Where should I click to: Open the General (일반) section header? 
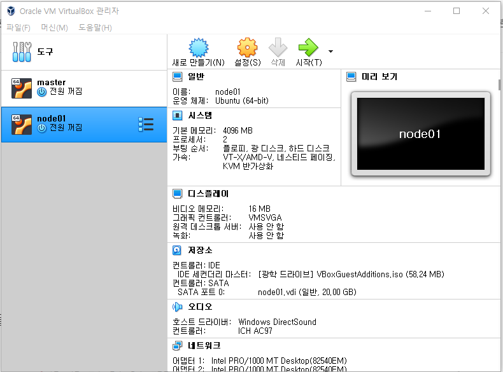[196, 77]
